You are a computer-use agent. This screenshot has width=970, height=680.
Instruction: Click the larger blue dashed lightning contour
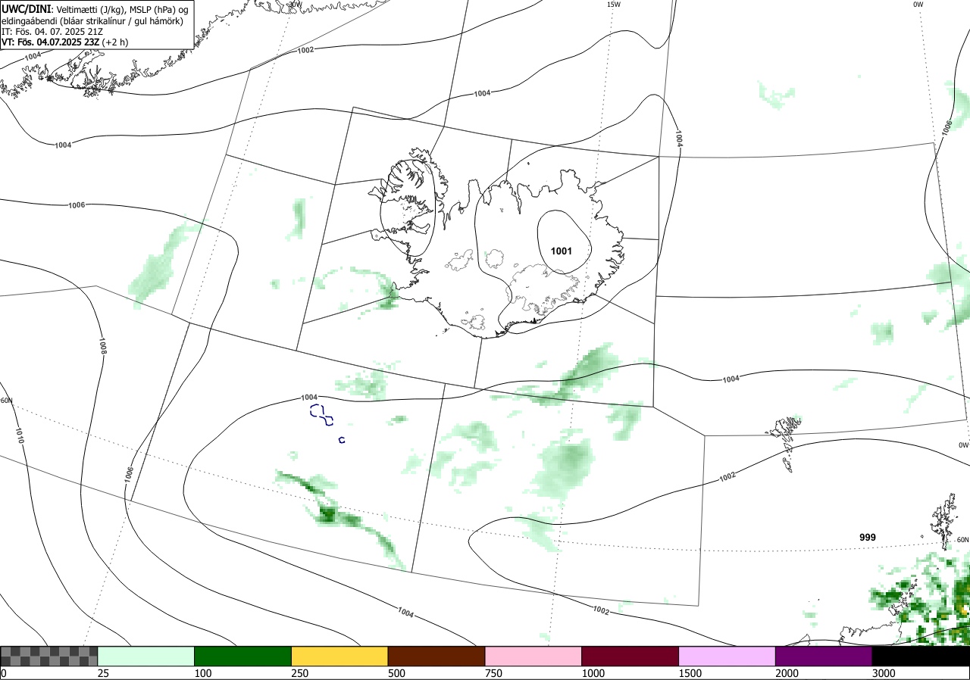(x=322, y=415)
